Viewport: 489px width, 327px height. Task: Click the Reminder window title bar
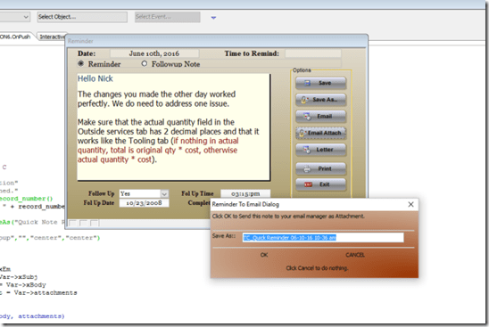[x=217, y=41]
